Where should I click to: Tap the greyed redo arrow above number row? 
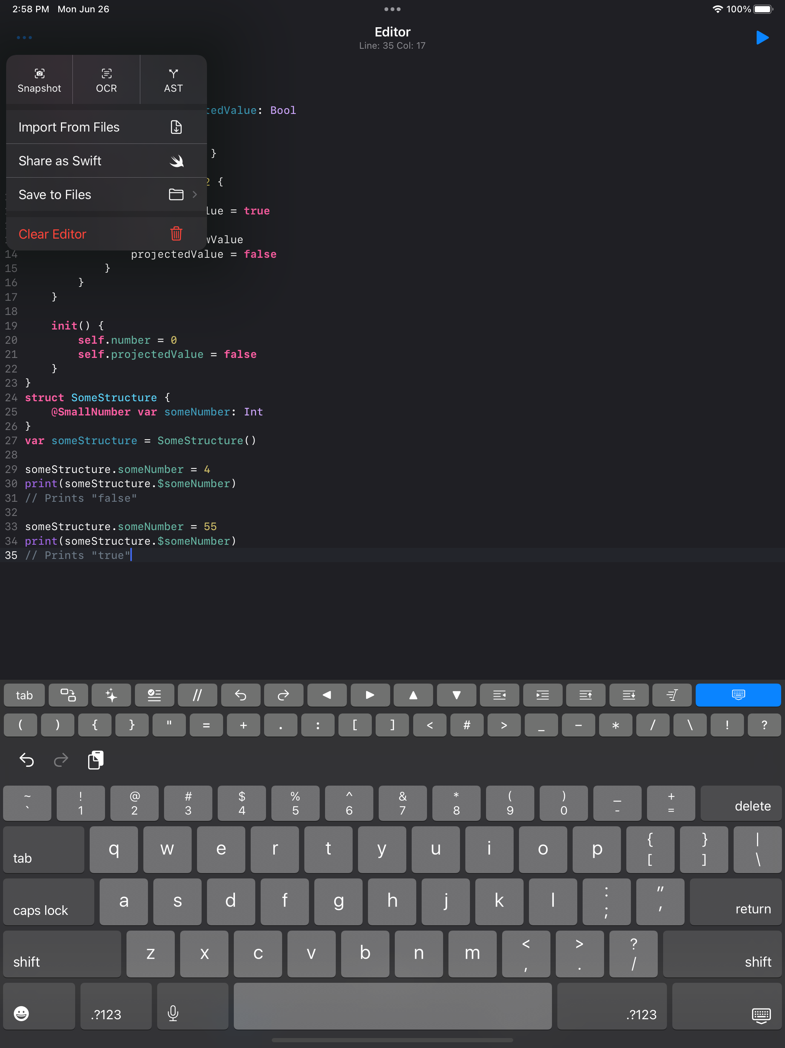(x=61, y=760)
